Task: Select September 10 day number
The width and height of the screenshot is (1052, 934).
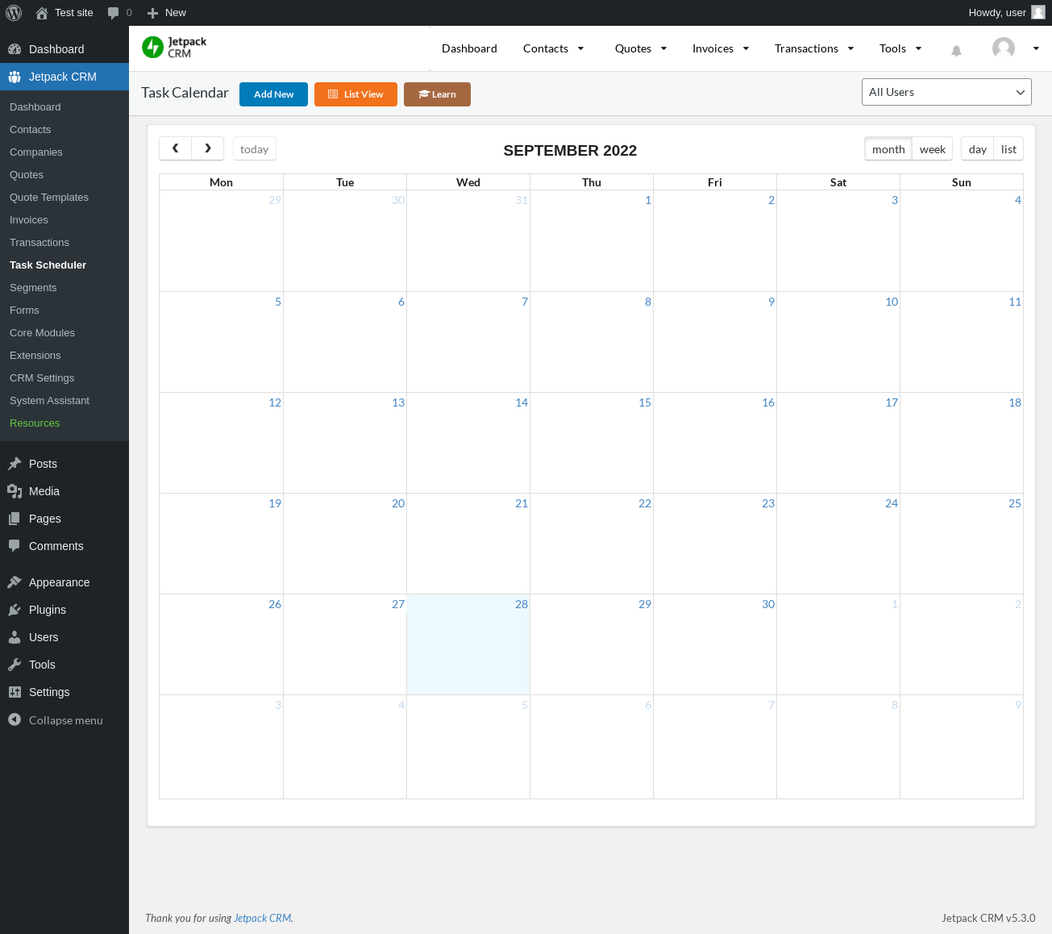Action: coord(892,302)
